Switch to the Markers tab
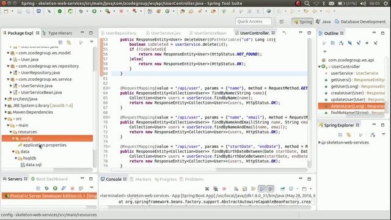 point(141,179)
